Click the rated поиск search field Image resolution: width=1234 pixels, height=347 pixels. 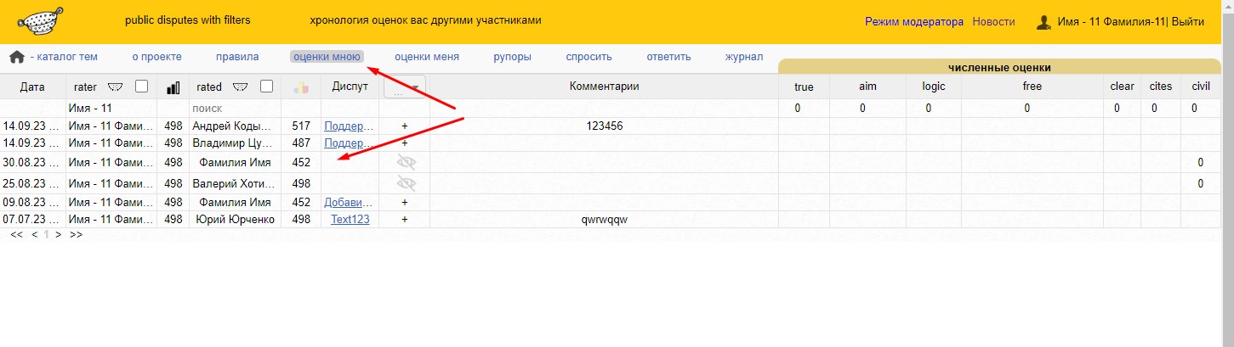click(235, 109)
